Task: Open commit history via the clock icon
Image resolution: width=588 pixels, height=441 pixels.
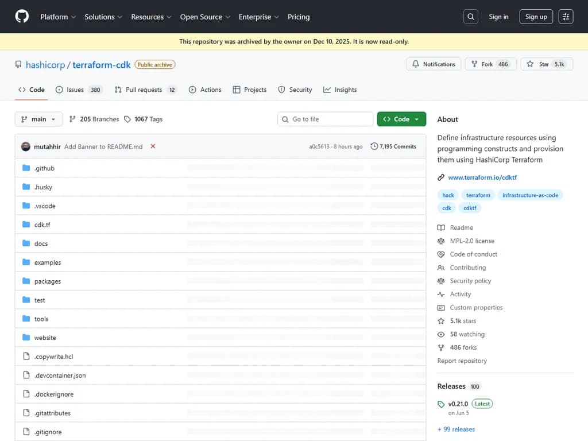Action: 374,146
